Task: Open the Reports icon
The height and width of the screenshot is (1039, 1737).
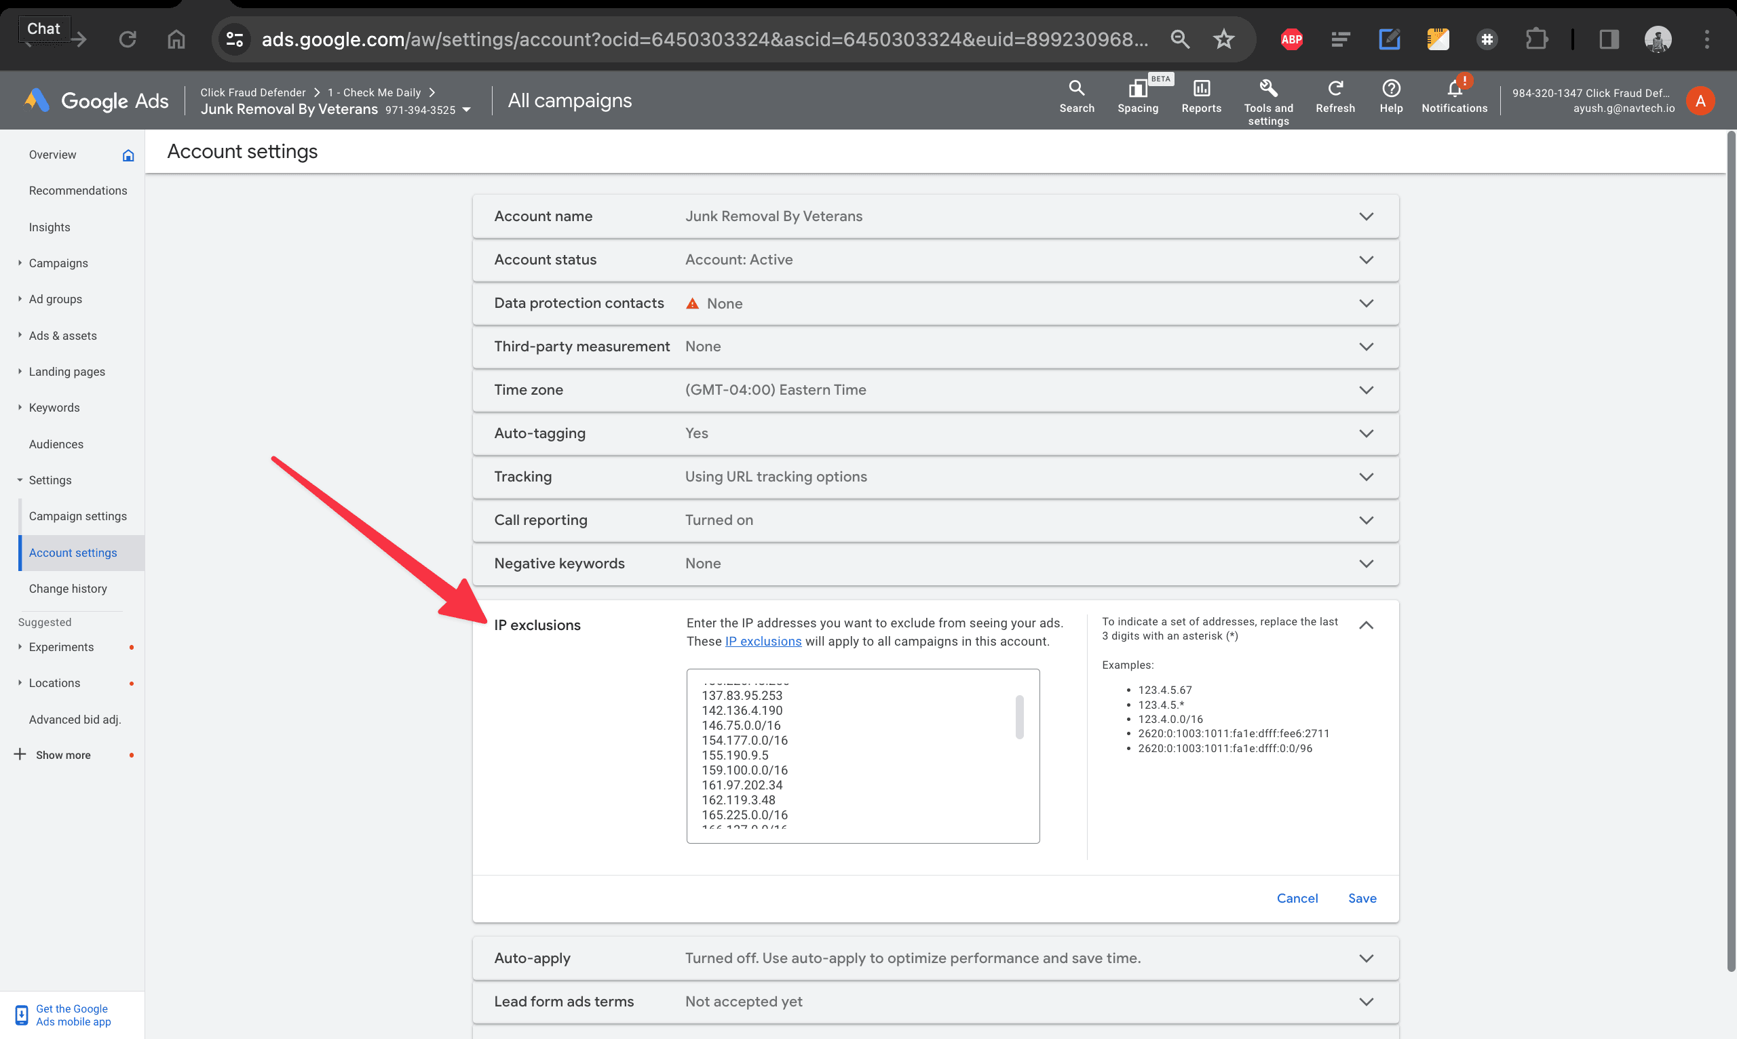Action: tap(1200, 89)
